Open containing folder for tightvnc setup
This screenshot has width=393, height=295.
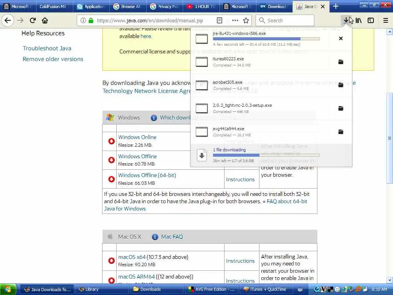(341, 108)
